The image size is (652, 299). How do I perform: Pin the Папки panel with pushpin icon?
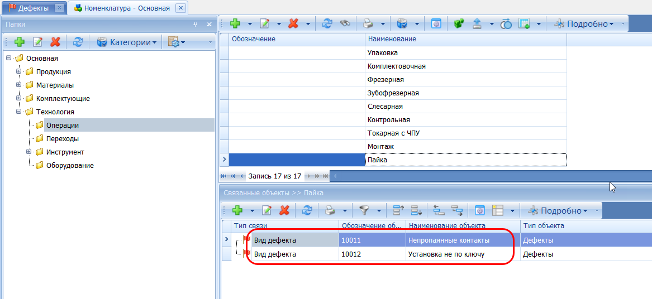(196, 25)
